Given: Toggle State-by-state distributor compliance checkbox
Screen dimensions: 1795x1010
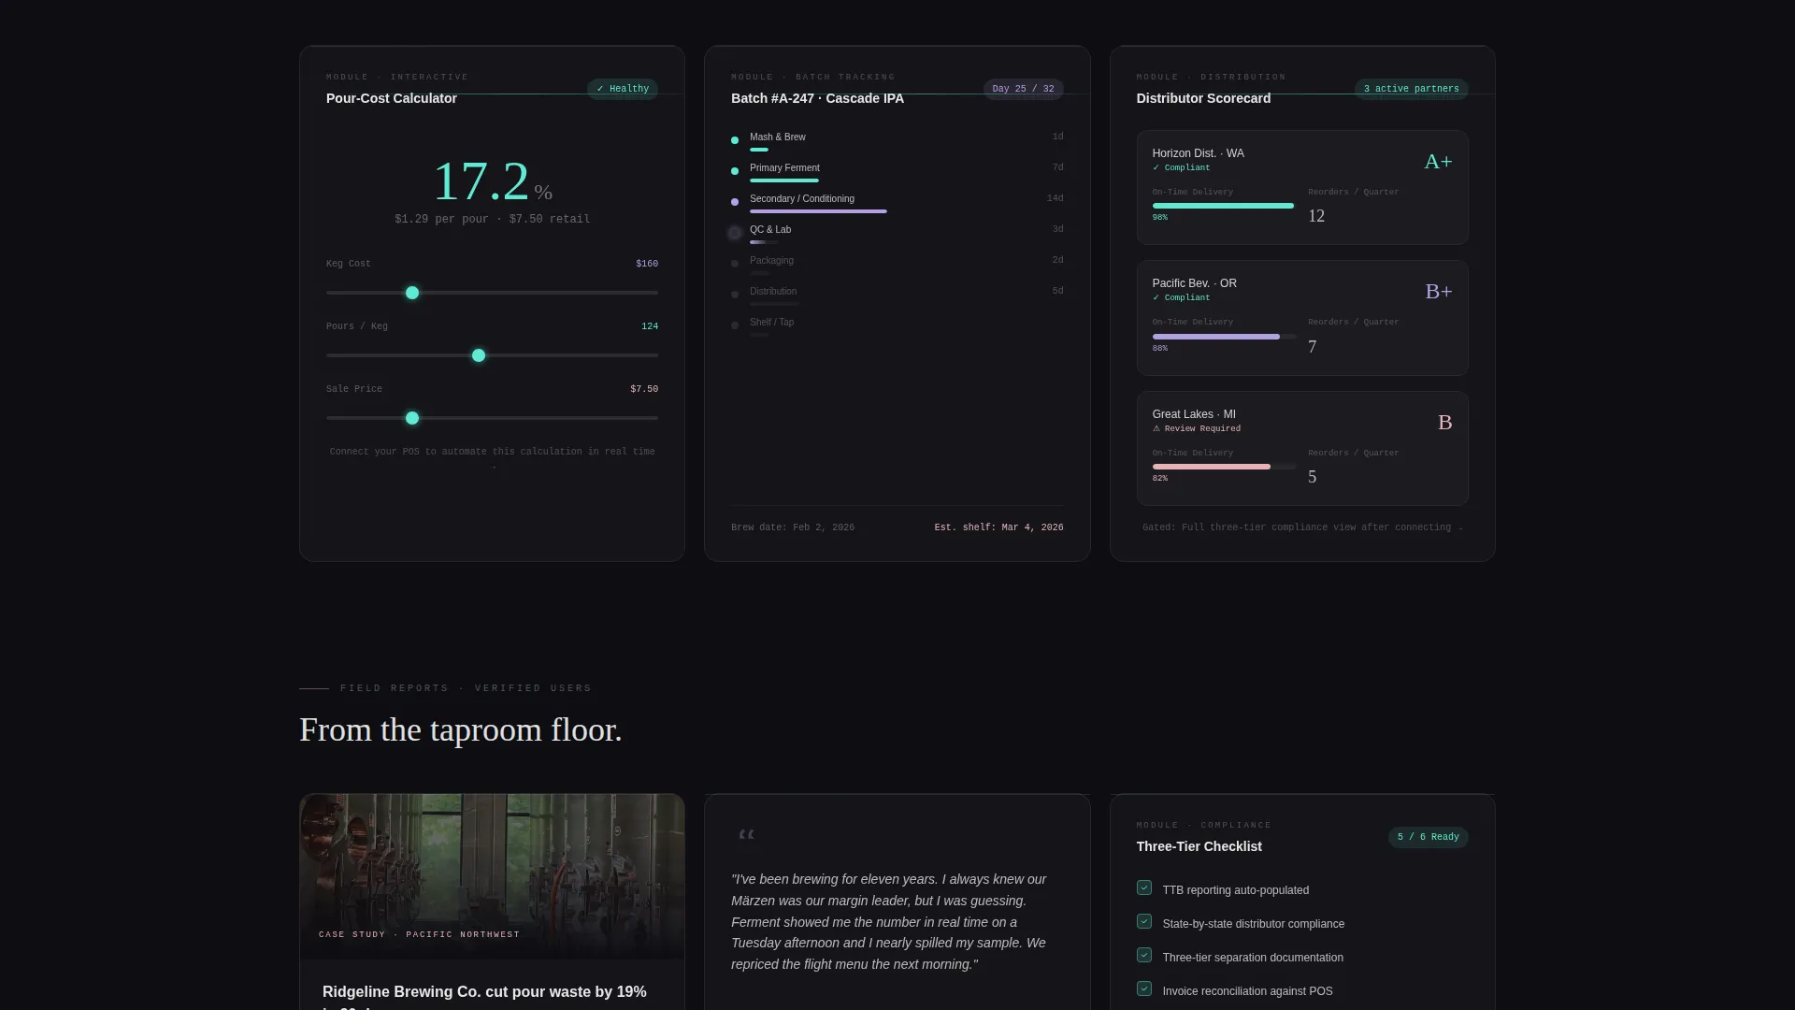Looking at the screenshot, I should (x=1143, y=921).
